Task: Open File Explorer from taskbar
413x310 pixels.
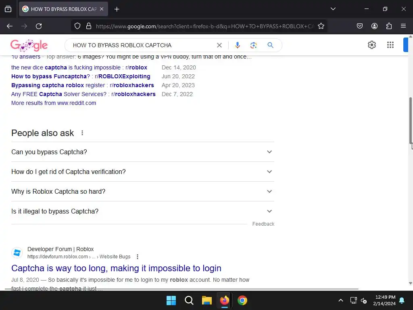Action: [x=207, y=300]
